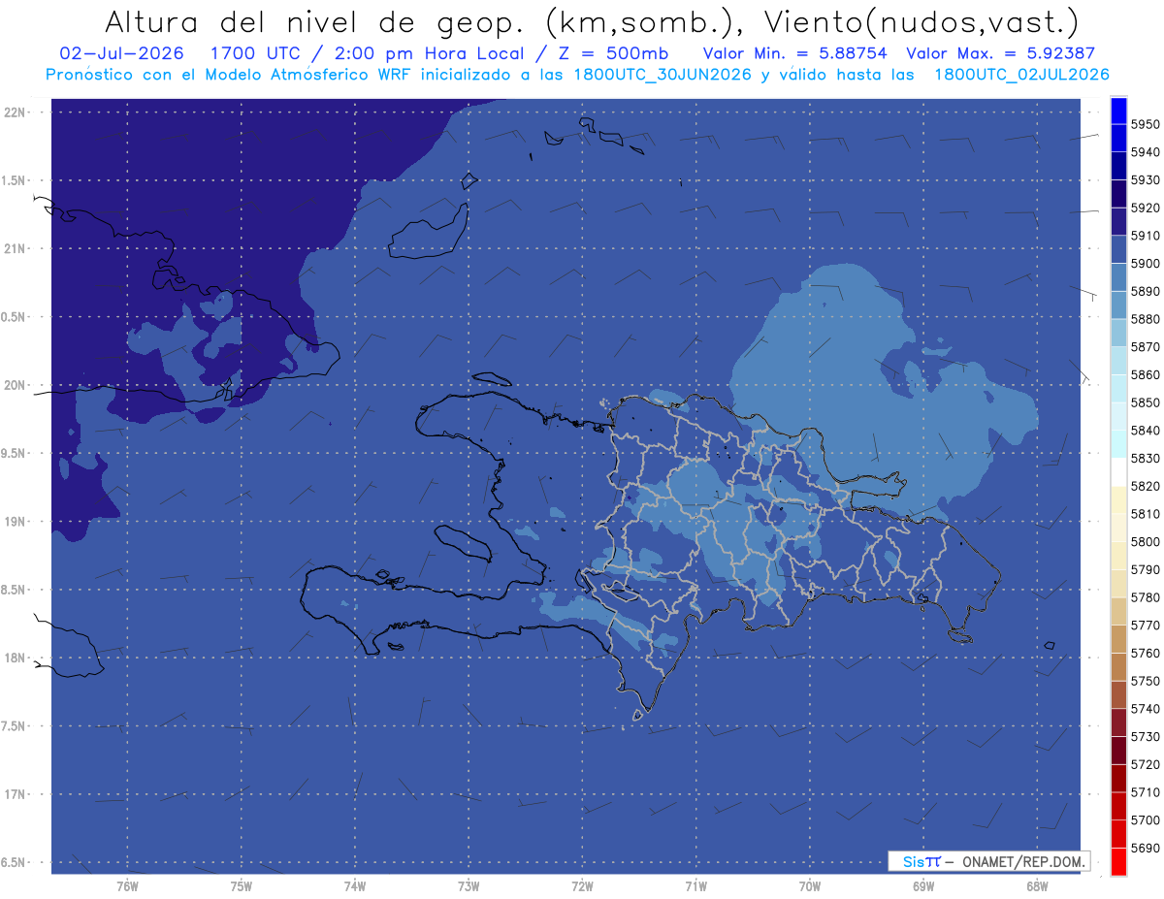Pick the colorbar swatch between 5760 and 5770
Screen dimensions: 1164x899
coord(1118,639)
